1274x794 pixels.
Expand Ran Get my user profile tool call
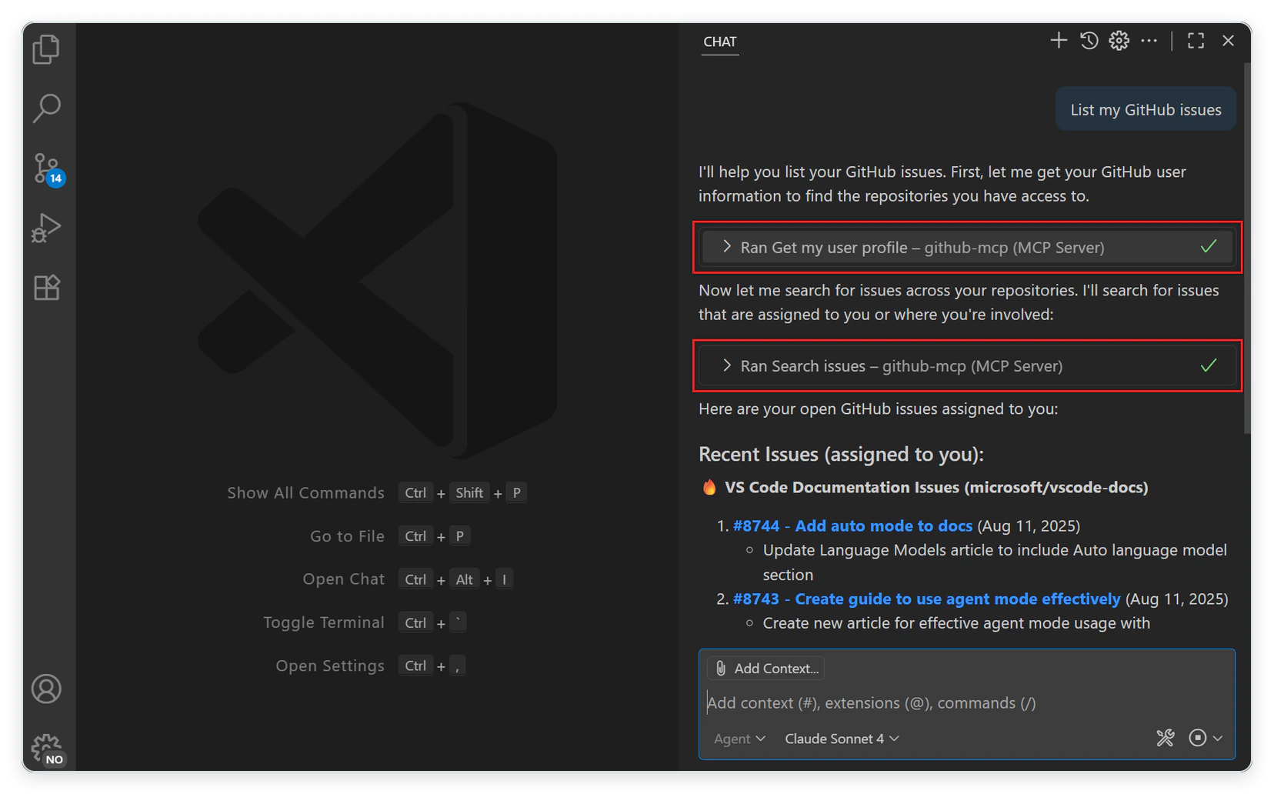[x=967, y=247]
